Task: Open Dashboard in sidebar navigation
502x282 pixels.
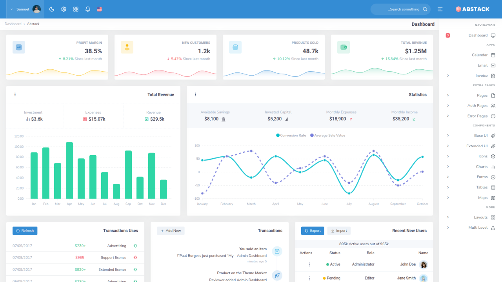Action: coord(471,35)
